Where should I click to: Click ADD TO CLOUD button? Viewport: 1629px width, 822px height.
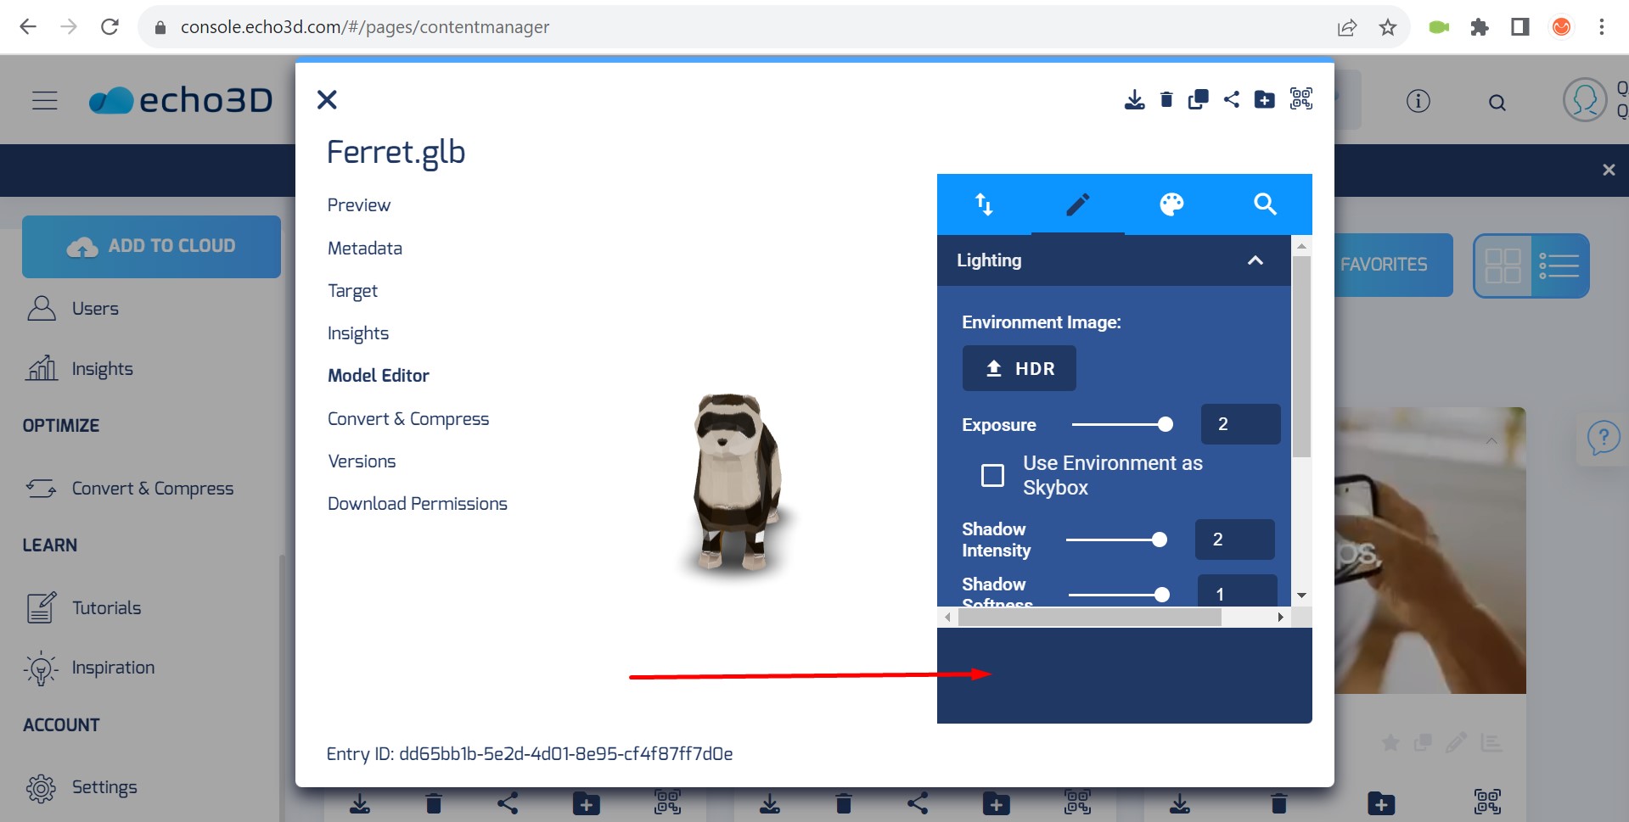click(151, 246)
